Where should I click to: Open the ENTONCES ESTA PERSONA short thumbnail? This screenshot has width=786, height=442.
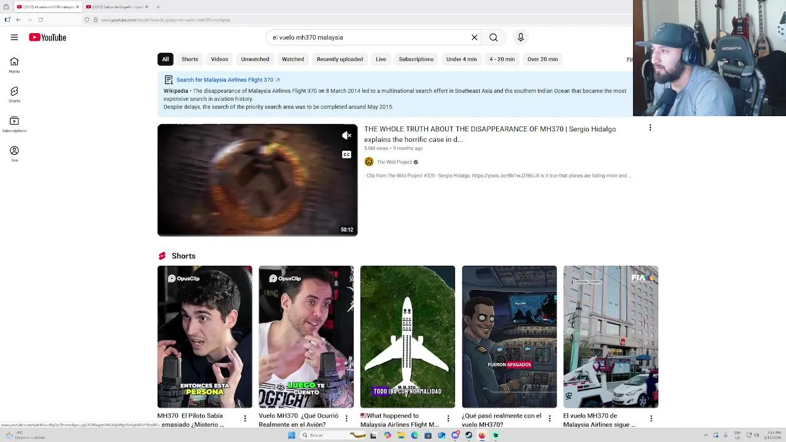(x=204, y=336)
